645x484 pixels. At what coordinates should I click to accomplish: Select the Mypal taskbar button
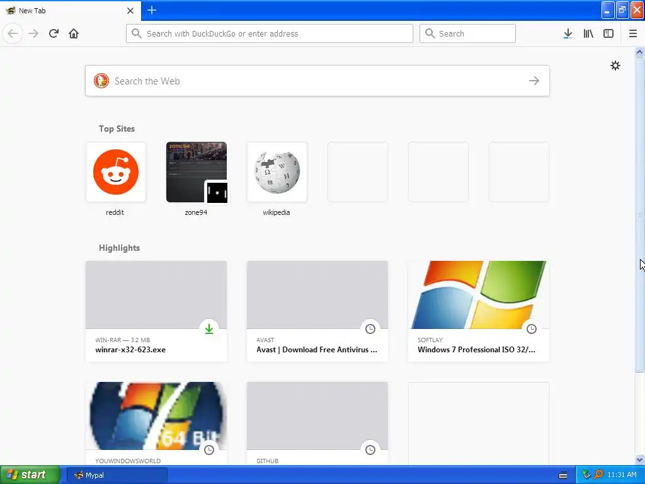[117, 475]
